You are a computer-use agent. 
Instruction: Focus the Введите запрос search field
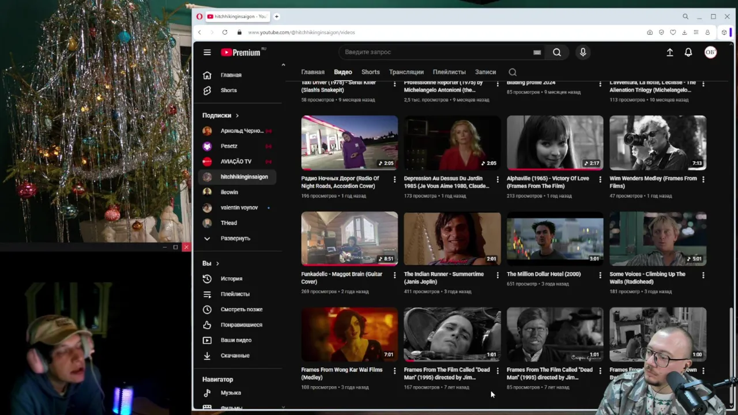coord(435,52)
